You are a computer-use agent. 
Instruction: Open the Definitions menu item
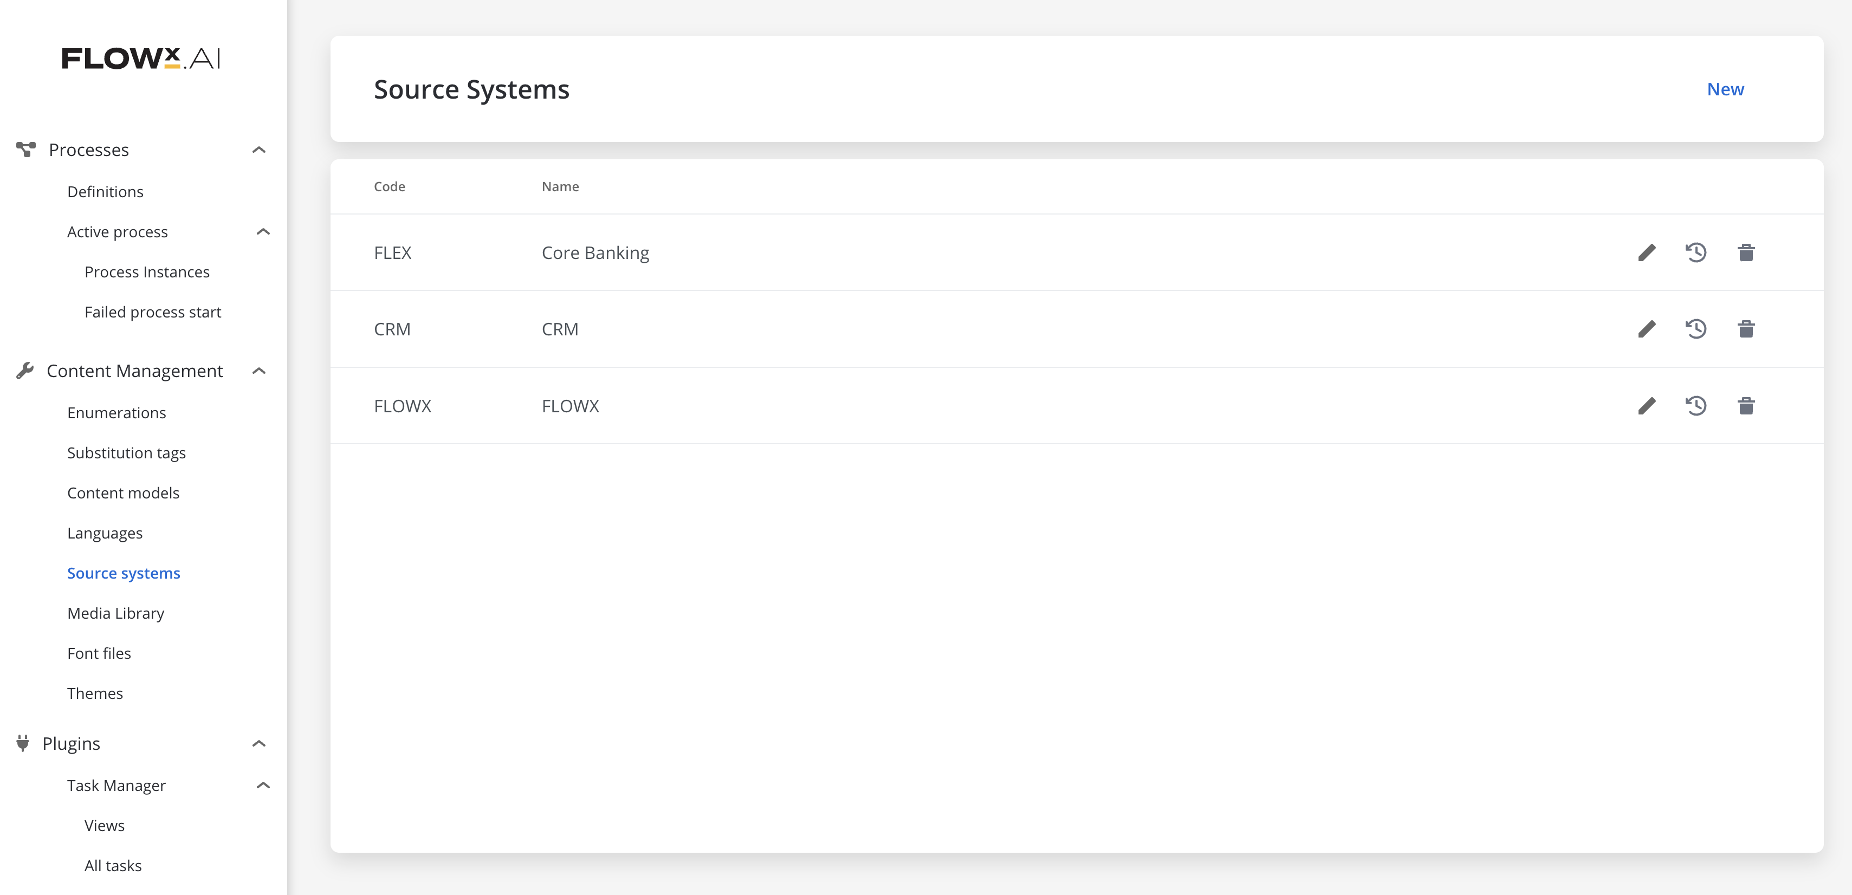105,192
